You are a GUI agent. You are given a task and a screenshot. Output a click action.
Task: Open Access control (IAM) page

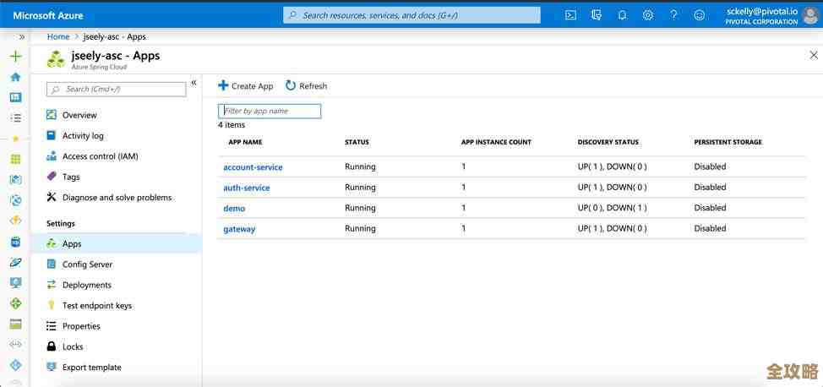pos(100,156)
